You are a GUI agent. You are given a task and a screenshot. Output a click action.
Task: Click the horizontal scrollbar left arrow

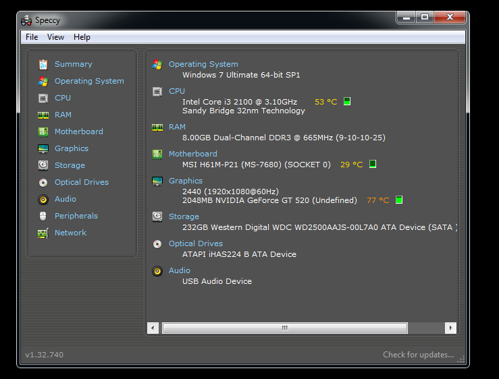coord(153,328)
